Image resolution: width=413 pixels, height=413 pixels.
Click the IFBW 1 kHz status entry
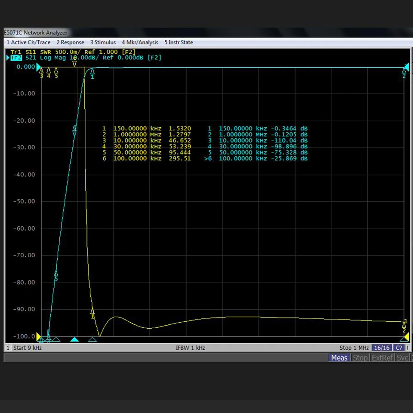191,348
